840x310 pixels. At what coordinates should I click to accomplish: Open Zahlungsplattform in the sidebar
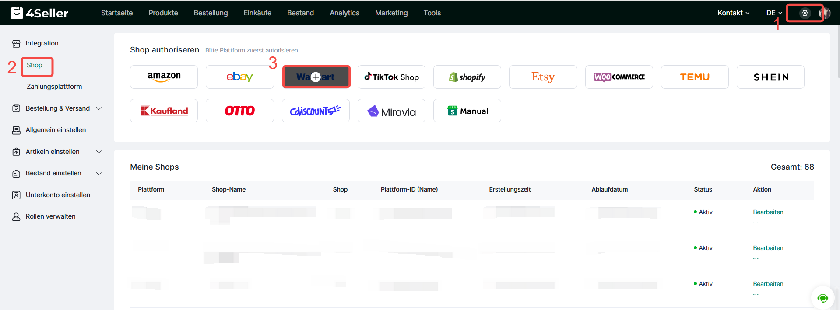[x=54, y=87]
